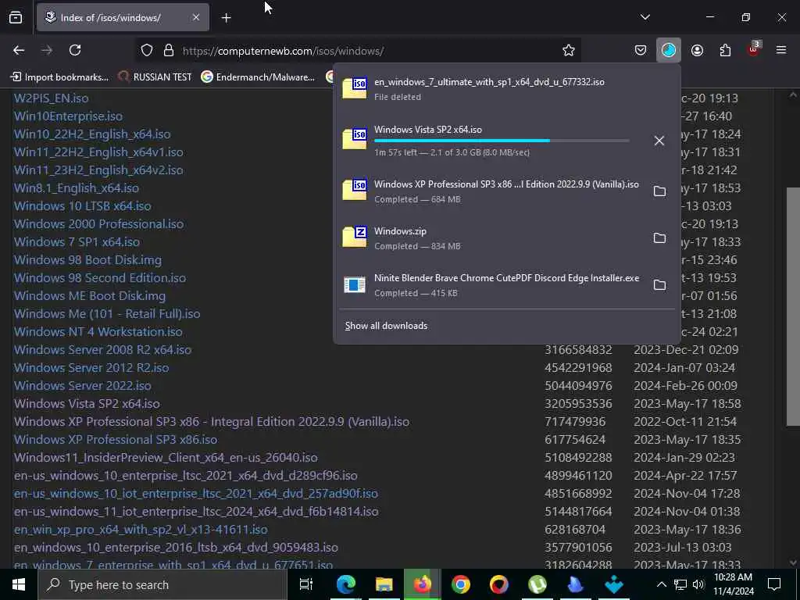The width and height of the screenshot is (800, 600).
Task: Close the Index of /isos/windows/ tab
Action: [x=196, y=18]
